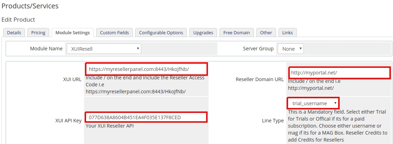Image resolution: width=393 pixels, height=144 pixels.
Task: Switch to the Upgrades tab
Action: pyautogui.click(x=203, y=33)
